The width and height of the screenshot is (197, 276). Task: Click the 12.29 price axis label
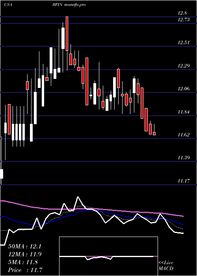[x=184, y=66]
